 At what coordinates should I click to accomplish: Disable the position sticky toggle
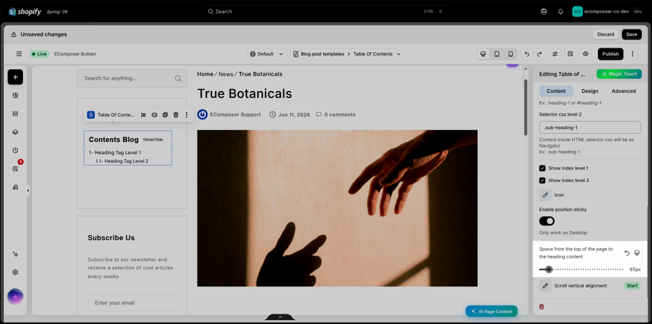coord(547,221)
